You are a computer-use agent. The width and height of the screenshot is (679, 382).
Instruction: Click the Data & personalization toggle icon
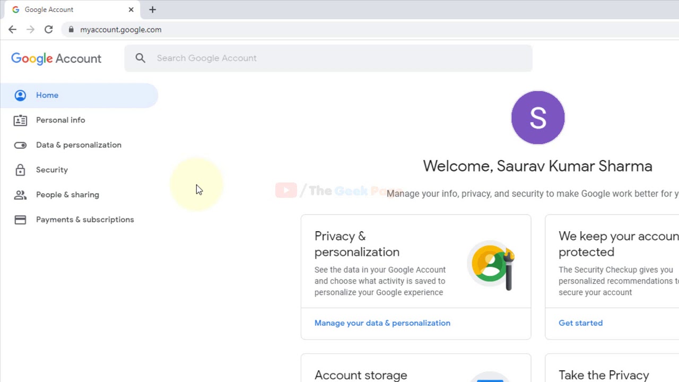[x=20, y=145]
